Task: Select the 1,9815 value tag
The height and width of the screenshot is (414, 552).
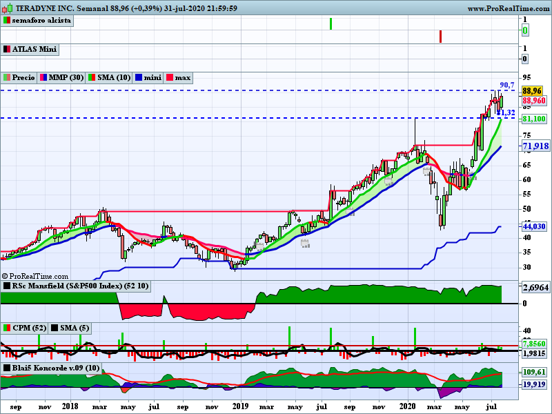Action: pos(534,353)
